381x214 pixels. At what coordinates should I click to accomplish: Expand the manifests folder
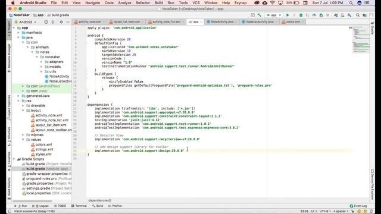tap(18, 33)
